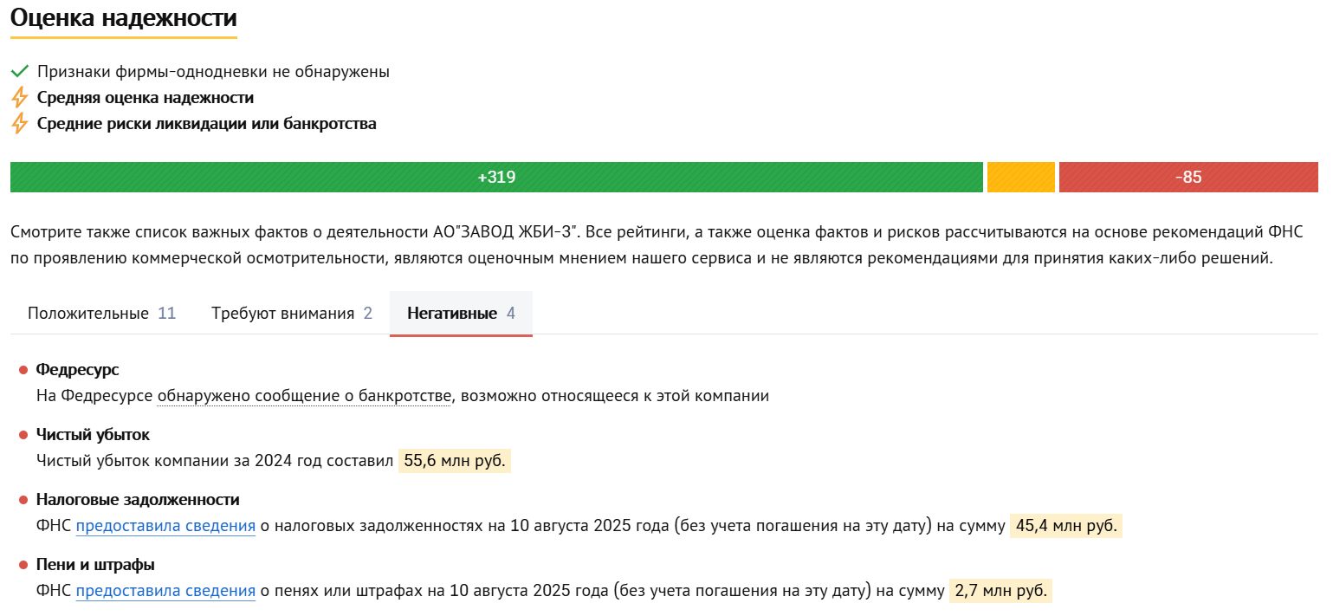This screenshot has height=616, width=1333.
Task: Switch to the Положительные tab
Action: tap(101, 313)
